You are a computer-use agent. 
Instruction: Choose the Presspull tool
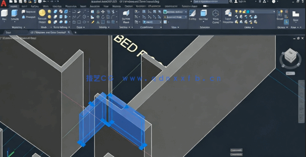(x=28, y=17)
